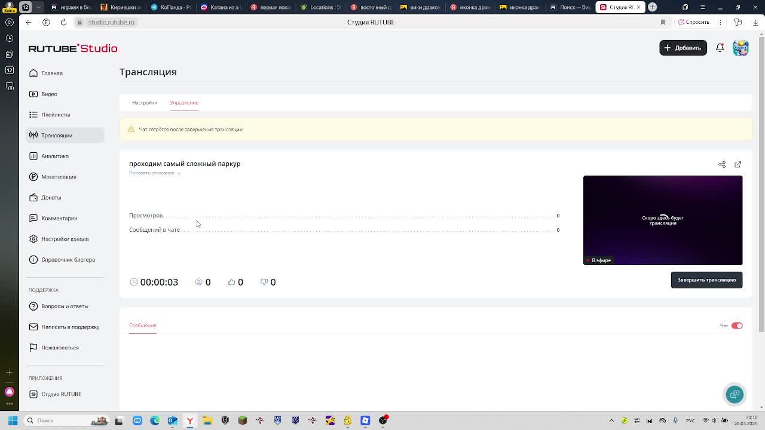Open Вопросы и ответы support link
The width and height of the screenshot is (765, 430).
65,306
